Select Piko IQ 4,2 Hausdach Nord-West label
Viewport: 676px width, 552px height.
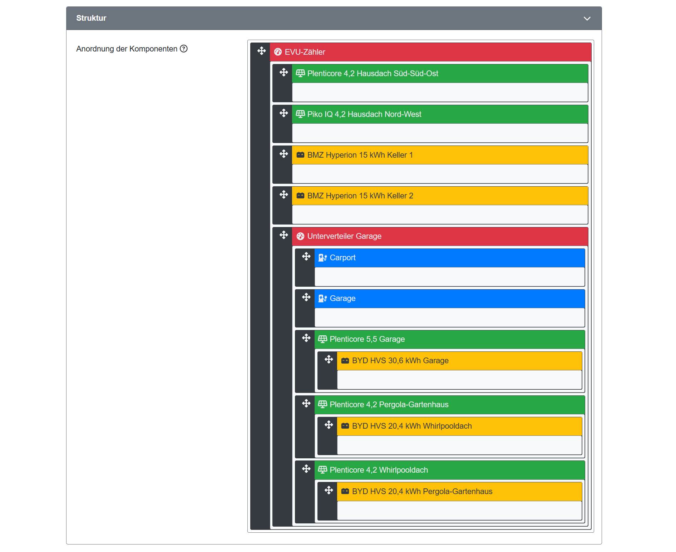click(364, 114)
